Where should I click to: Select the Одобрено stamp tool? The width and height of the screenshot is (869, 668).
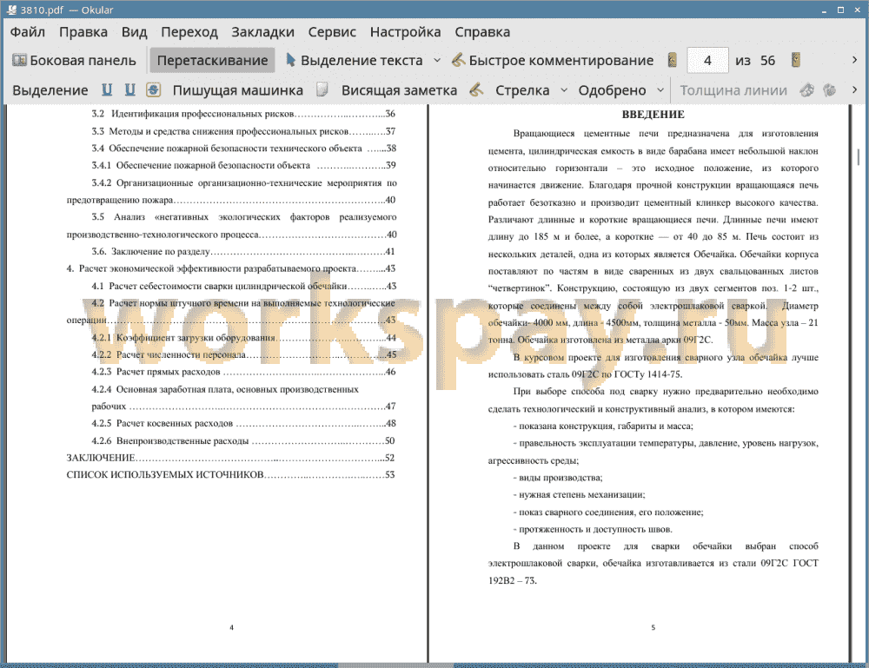[x=612, y=90]
